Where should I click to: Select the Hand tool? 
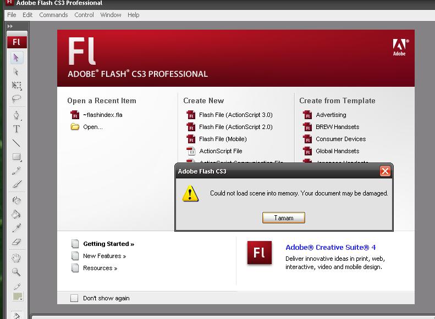point(16,258)
